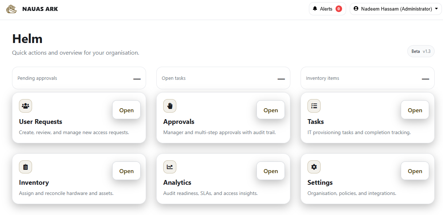This screenshot has height=215, width=443.
Task: Click the Beta v1.3 version badge
Action: coord(421,51)
